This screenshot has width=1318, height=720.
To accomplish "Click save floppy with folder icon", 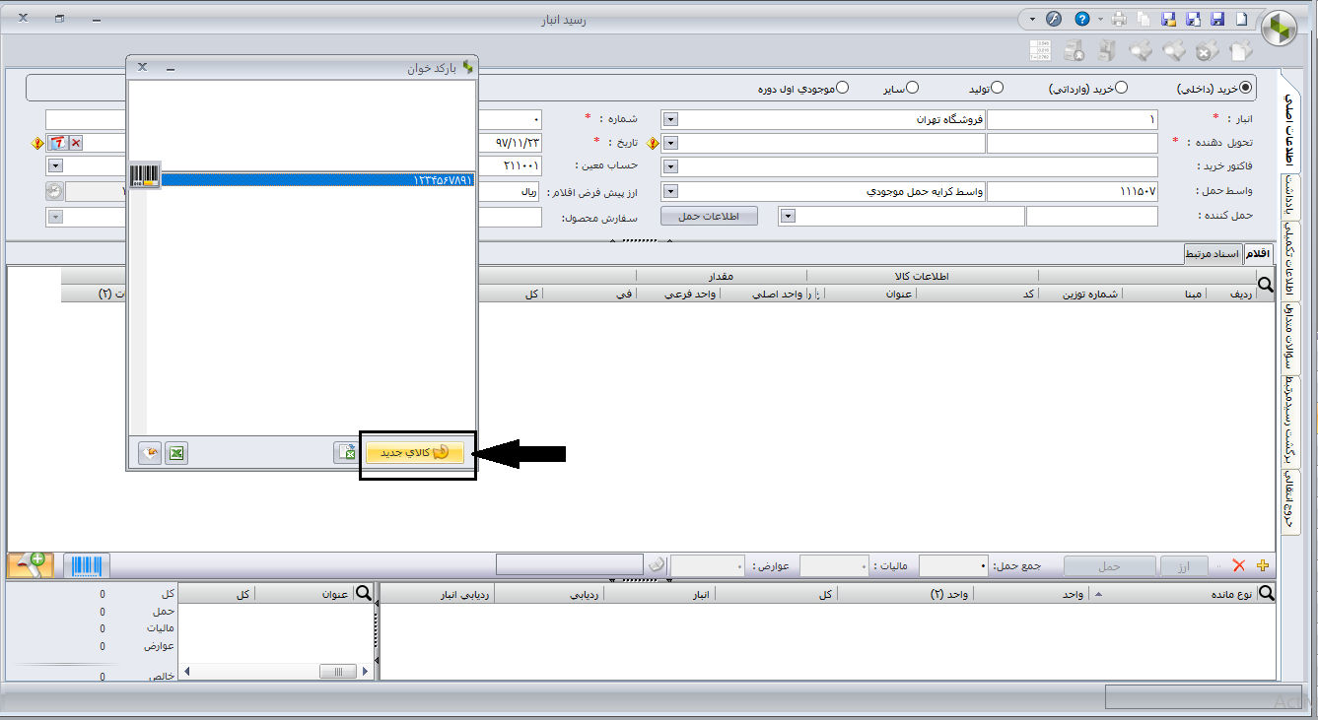I will [x=1169, y=19].
